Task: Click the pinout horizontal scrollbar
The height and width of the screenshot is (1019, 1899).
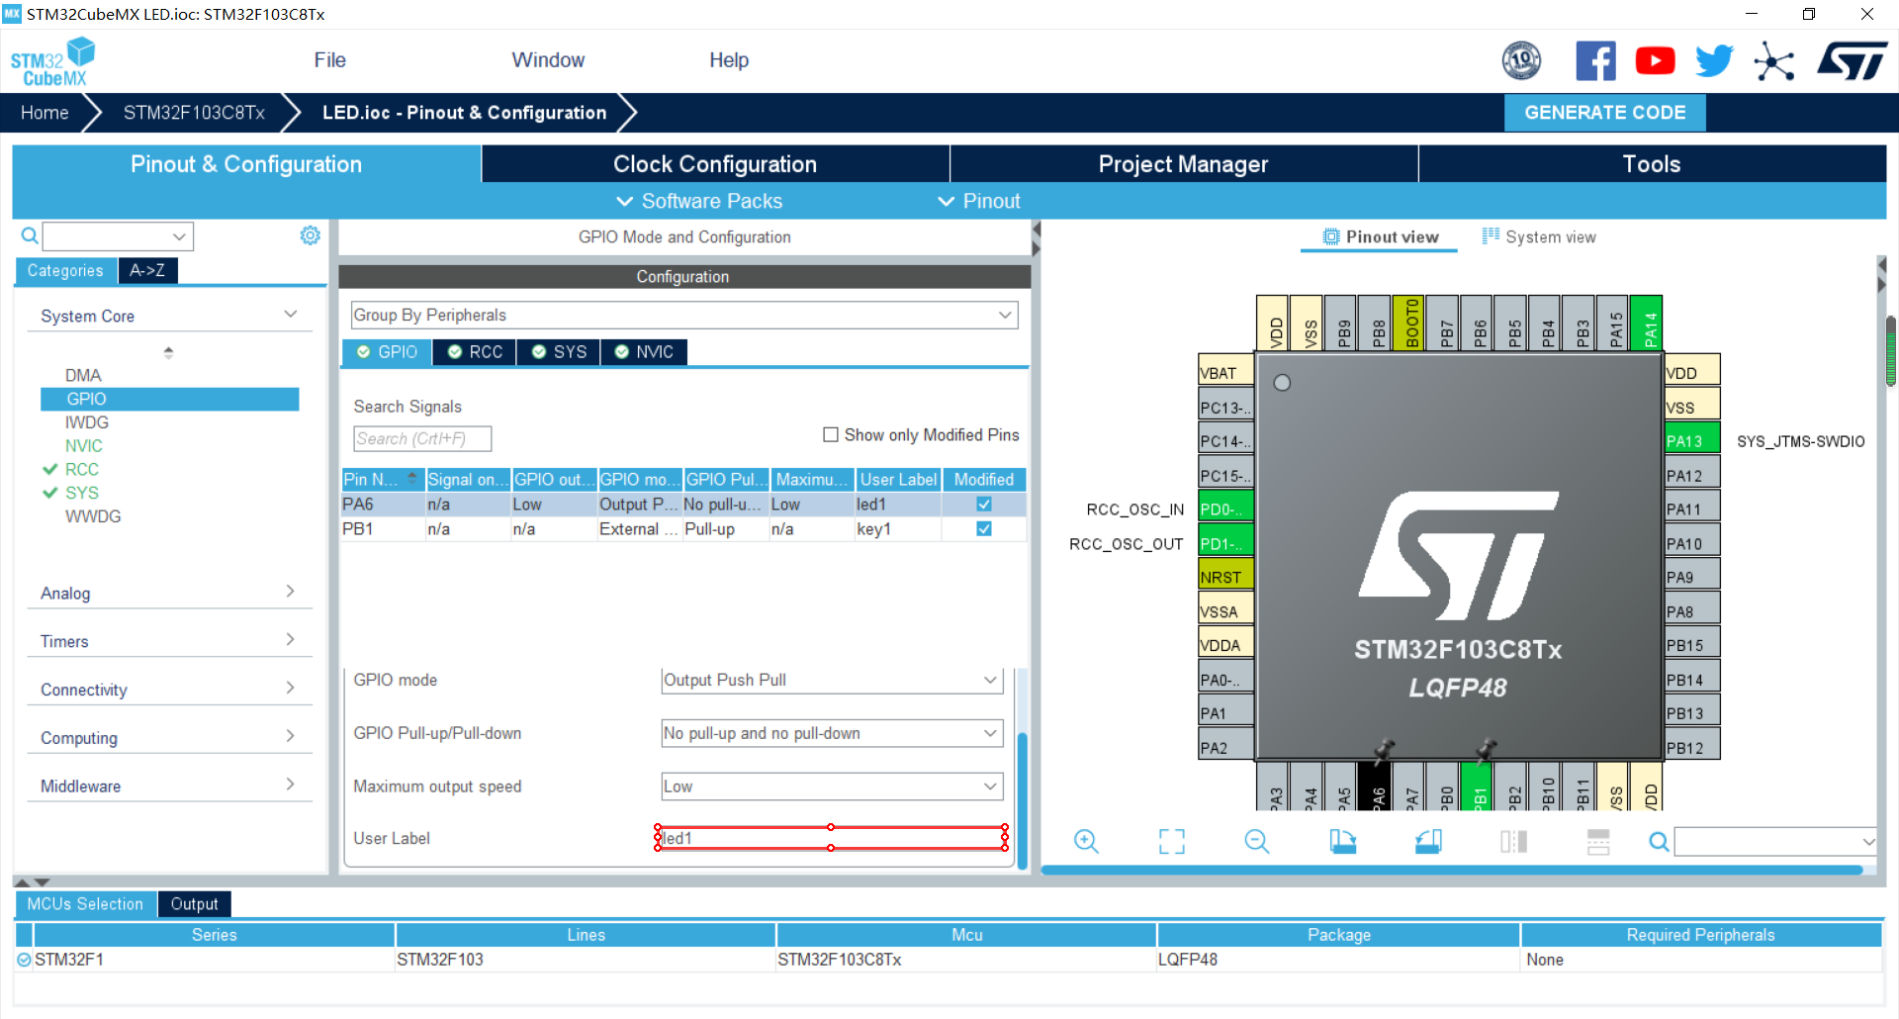Action: coord(1452,871)
